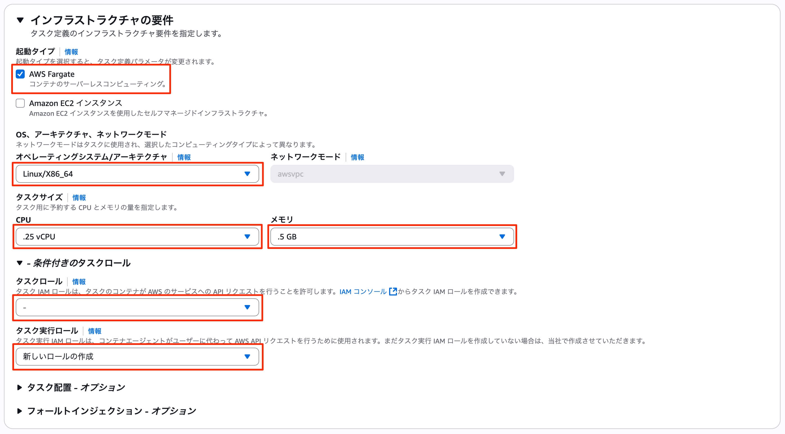Screen dimensions: 785x434
Task: Open the .5 GB memory dropdown
Action: [392, 236]
